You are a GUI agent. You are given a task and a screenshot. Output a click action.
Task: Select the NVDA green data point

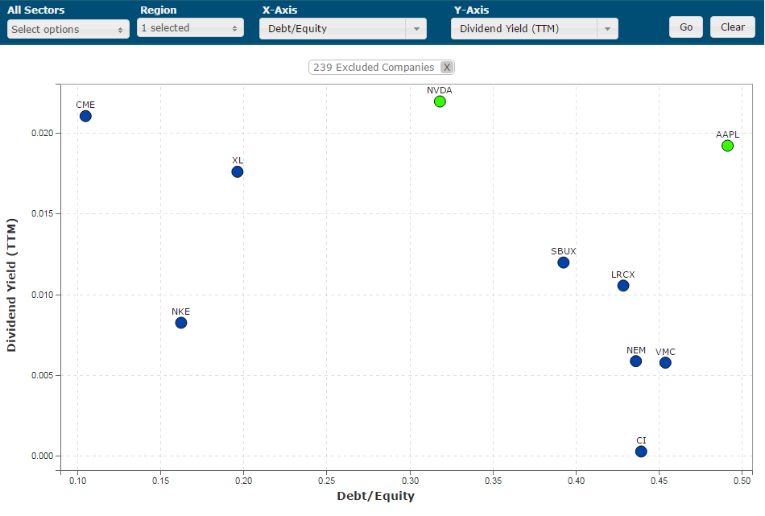[x=440, y=101]
